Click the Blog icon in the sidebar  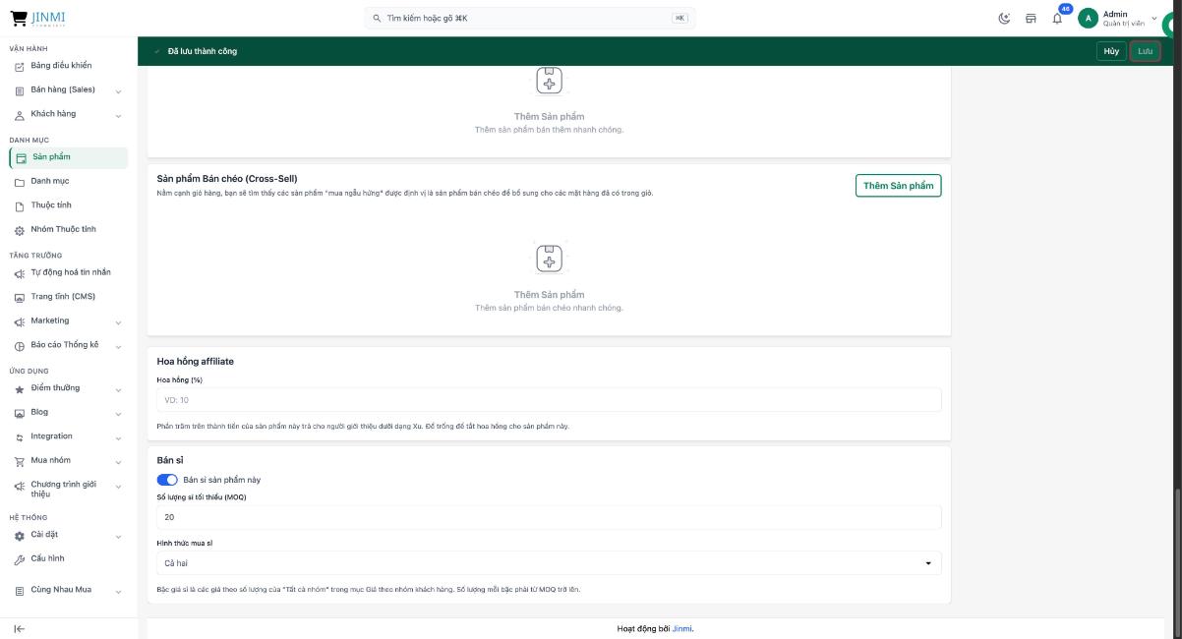(19, 413)
